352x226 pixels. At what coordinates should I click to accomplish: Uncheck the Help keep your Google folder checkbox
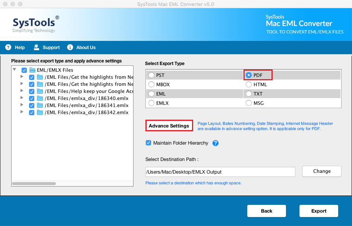point(32,91)
